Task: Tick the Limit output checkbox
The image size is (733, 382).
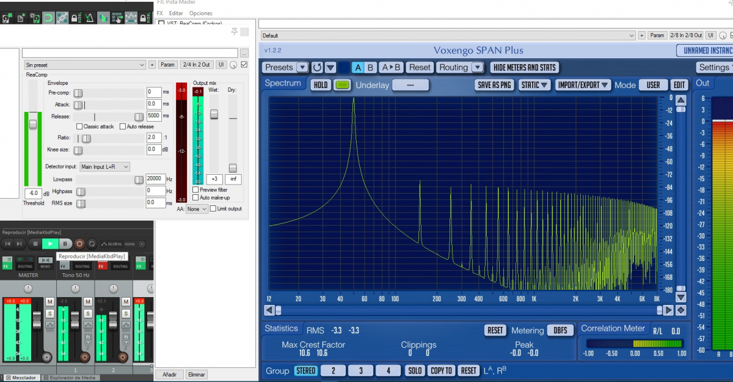Action: click(213, 209)
